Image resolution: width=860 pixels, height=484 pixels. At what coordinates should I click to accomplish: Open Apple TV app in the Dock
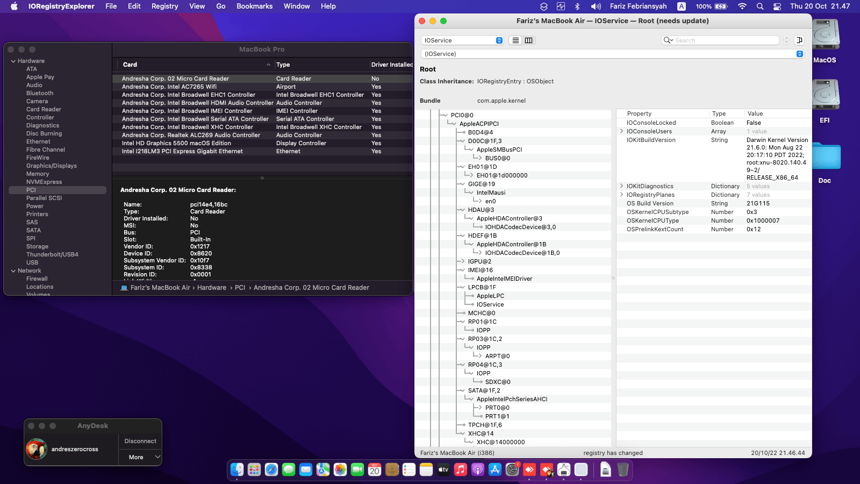(443, 470)
